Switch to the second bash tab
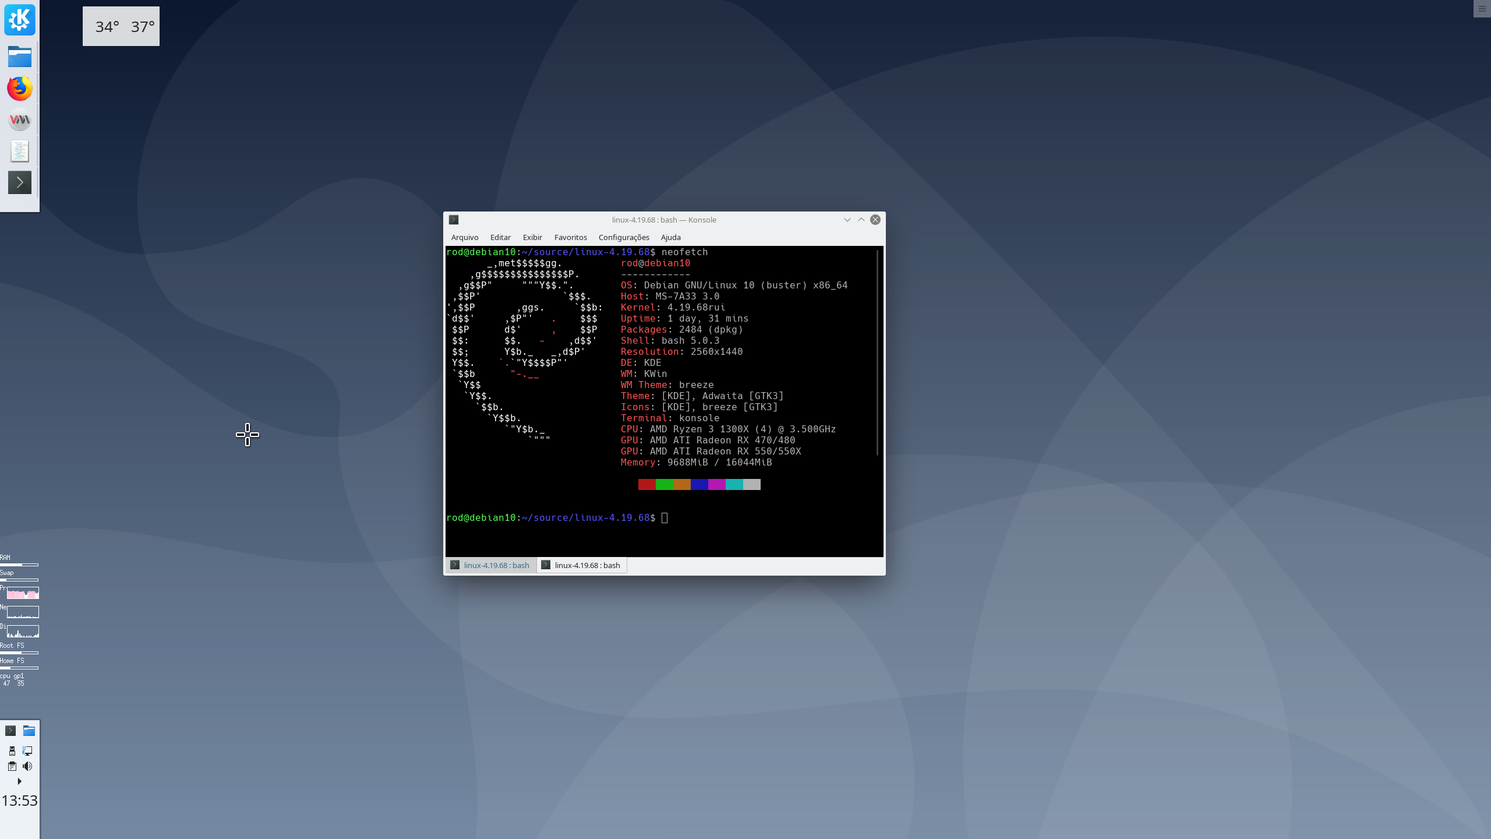1491x839 pixels. point(581,565)
